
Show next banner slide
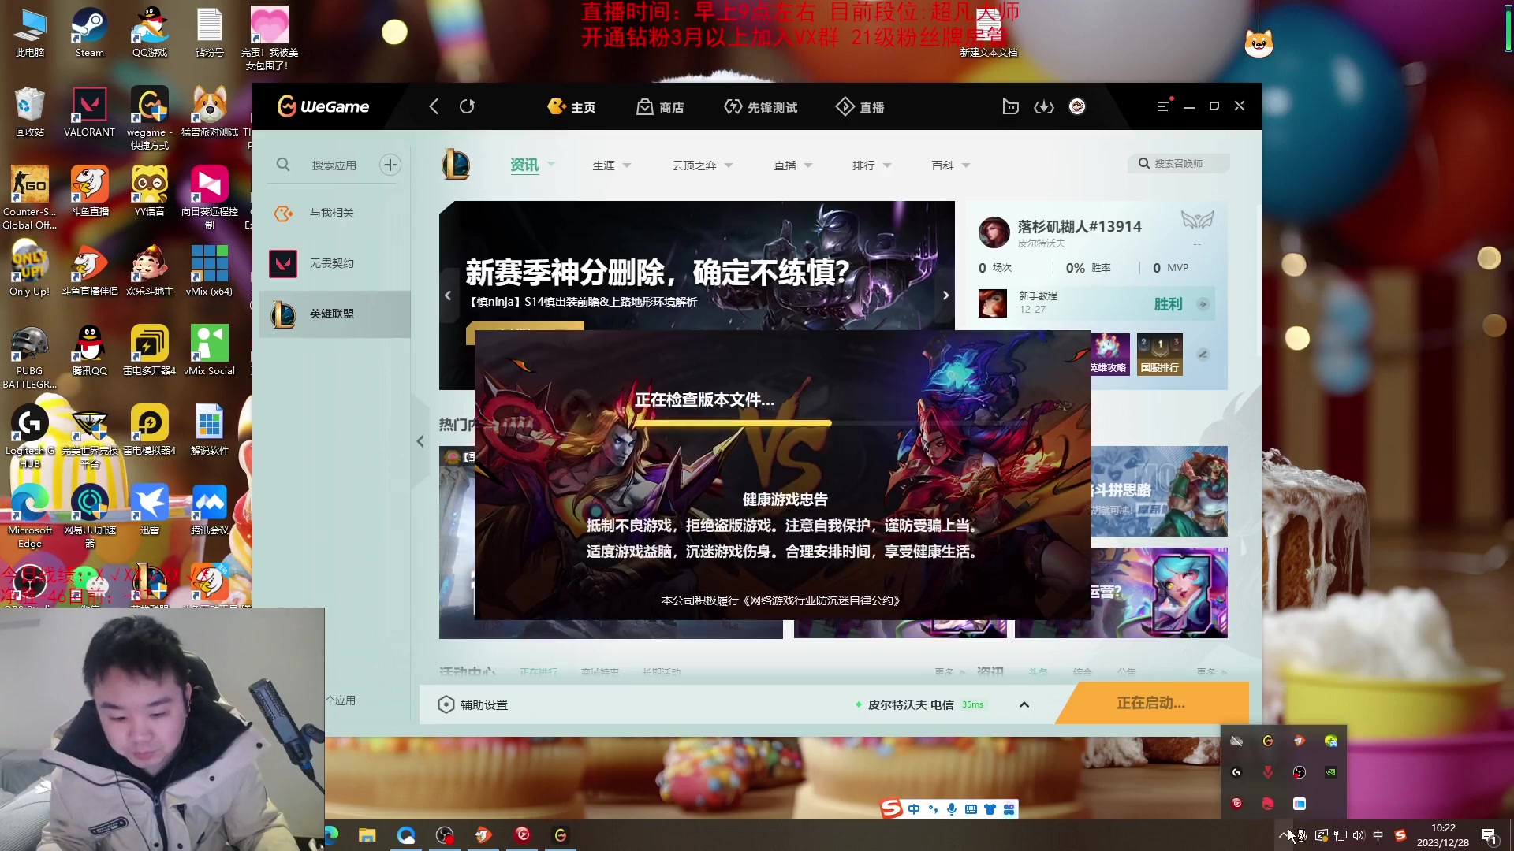(945, 295)
